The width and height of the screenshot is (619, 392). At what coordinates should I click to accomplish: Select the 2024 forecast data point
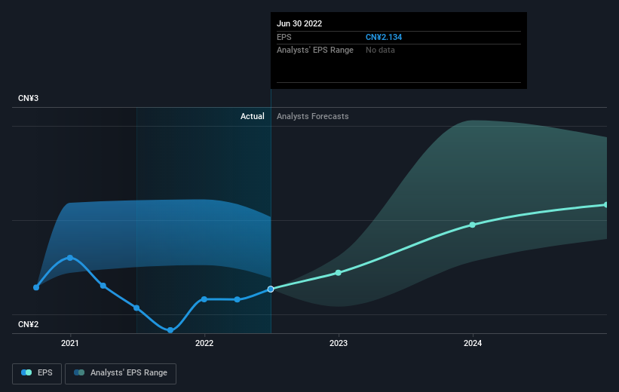[x=473, y=225]
